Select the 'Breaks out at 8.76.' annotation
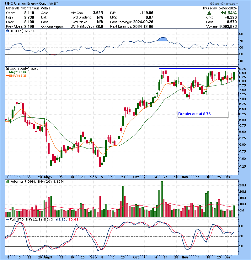The height and width of the screenshot is (260, 251). click(x=195, y=114)
